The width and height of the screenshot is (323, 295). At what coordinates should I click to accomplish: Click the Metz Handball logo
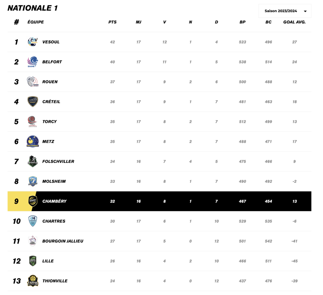coord(33,141)
